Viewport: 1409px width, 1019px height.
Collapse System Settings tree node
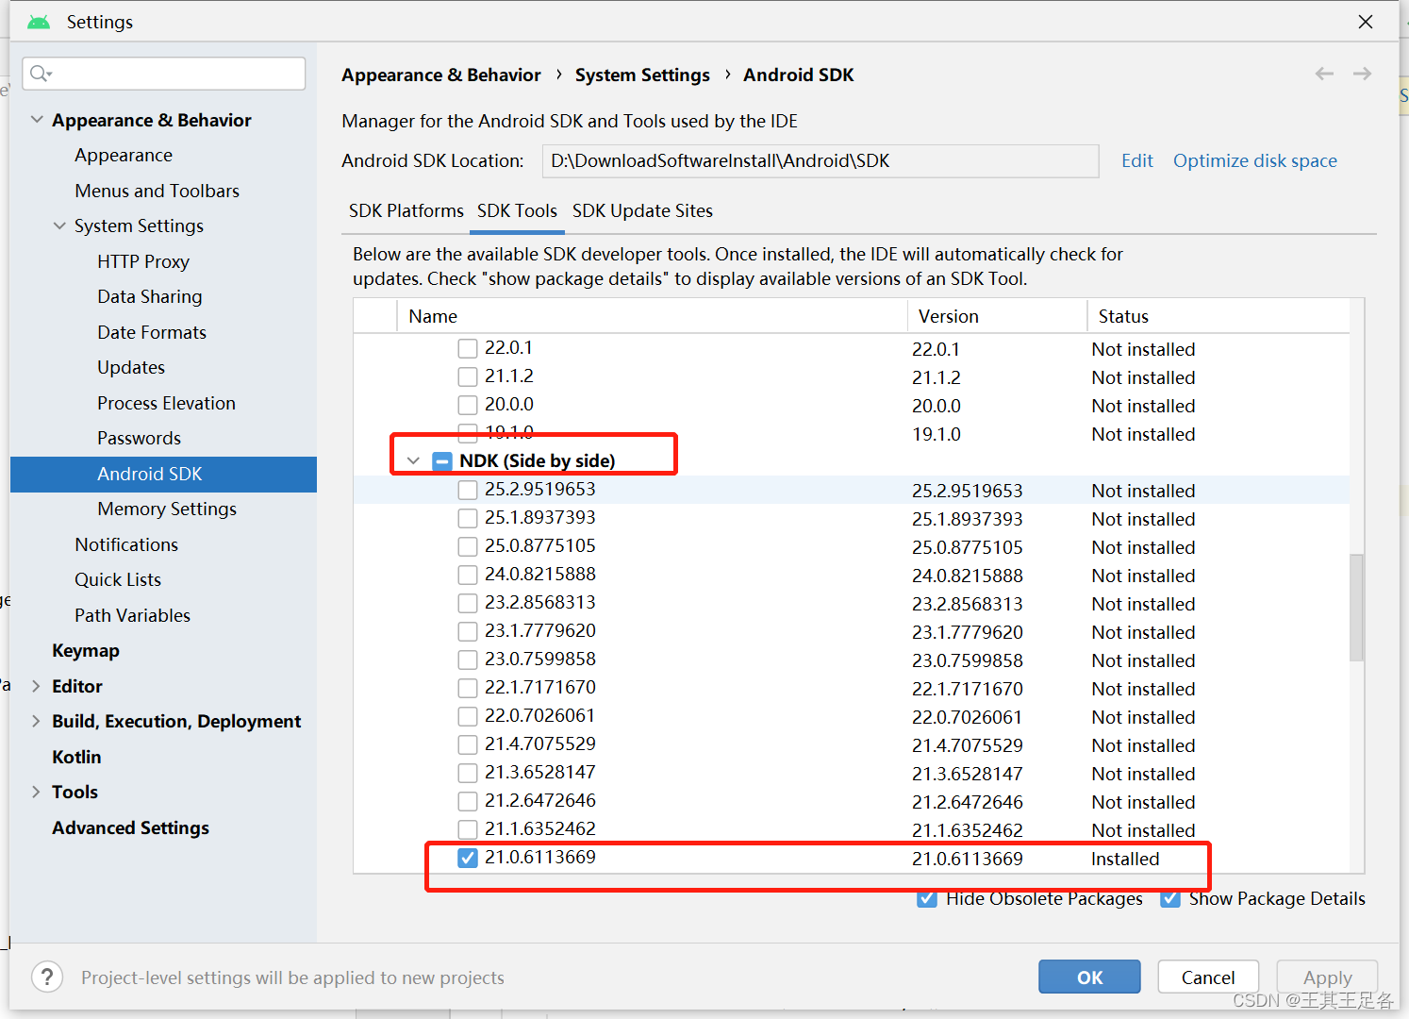coord(59,226)
